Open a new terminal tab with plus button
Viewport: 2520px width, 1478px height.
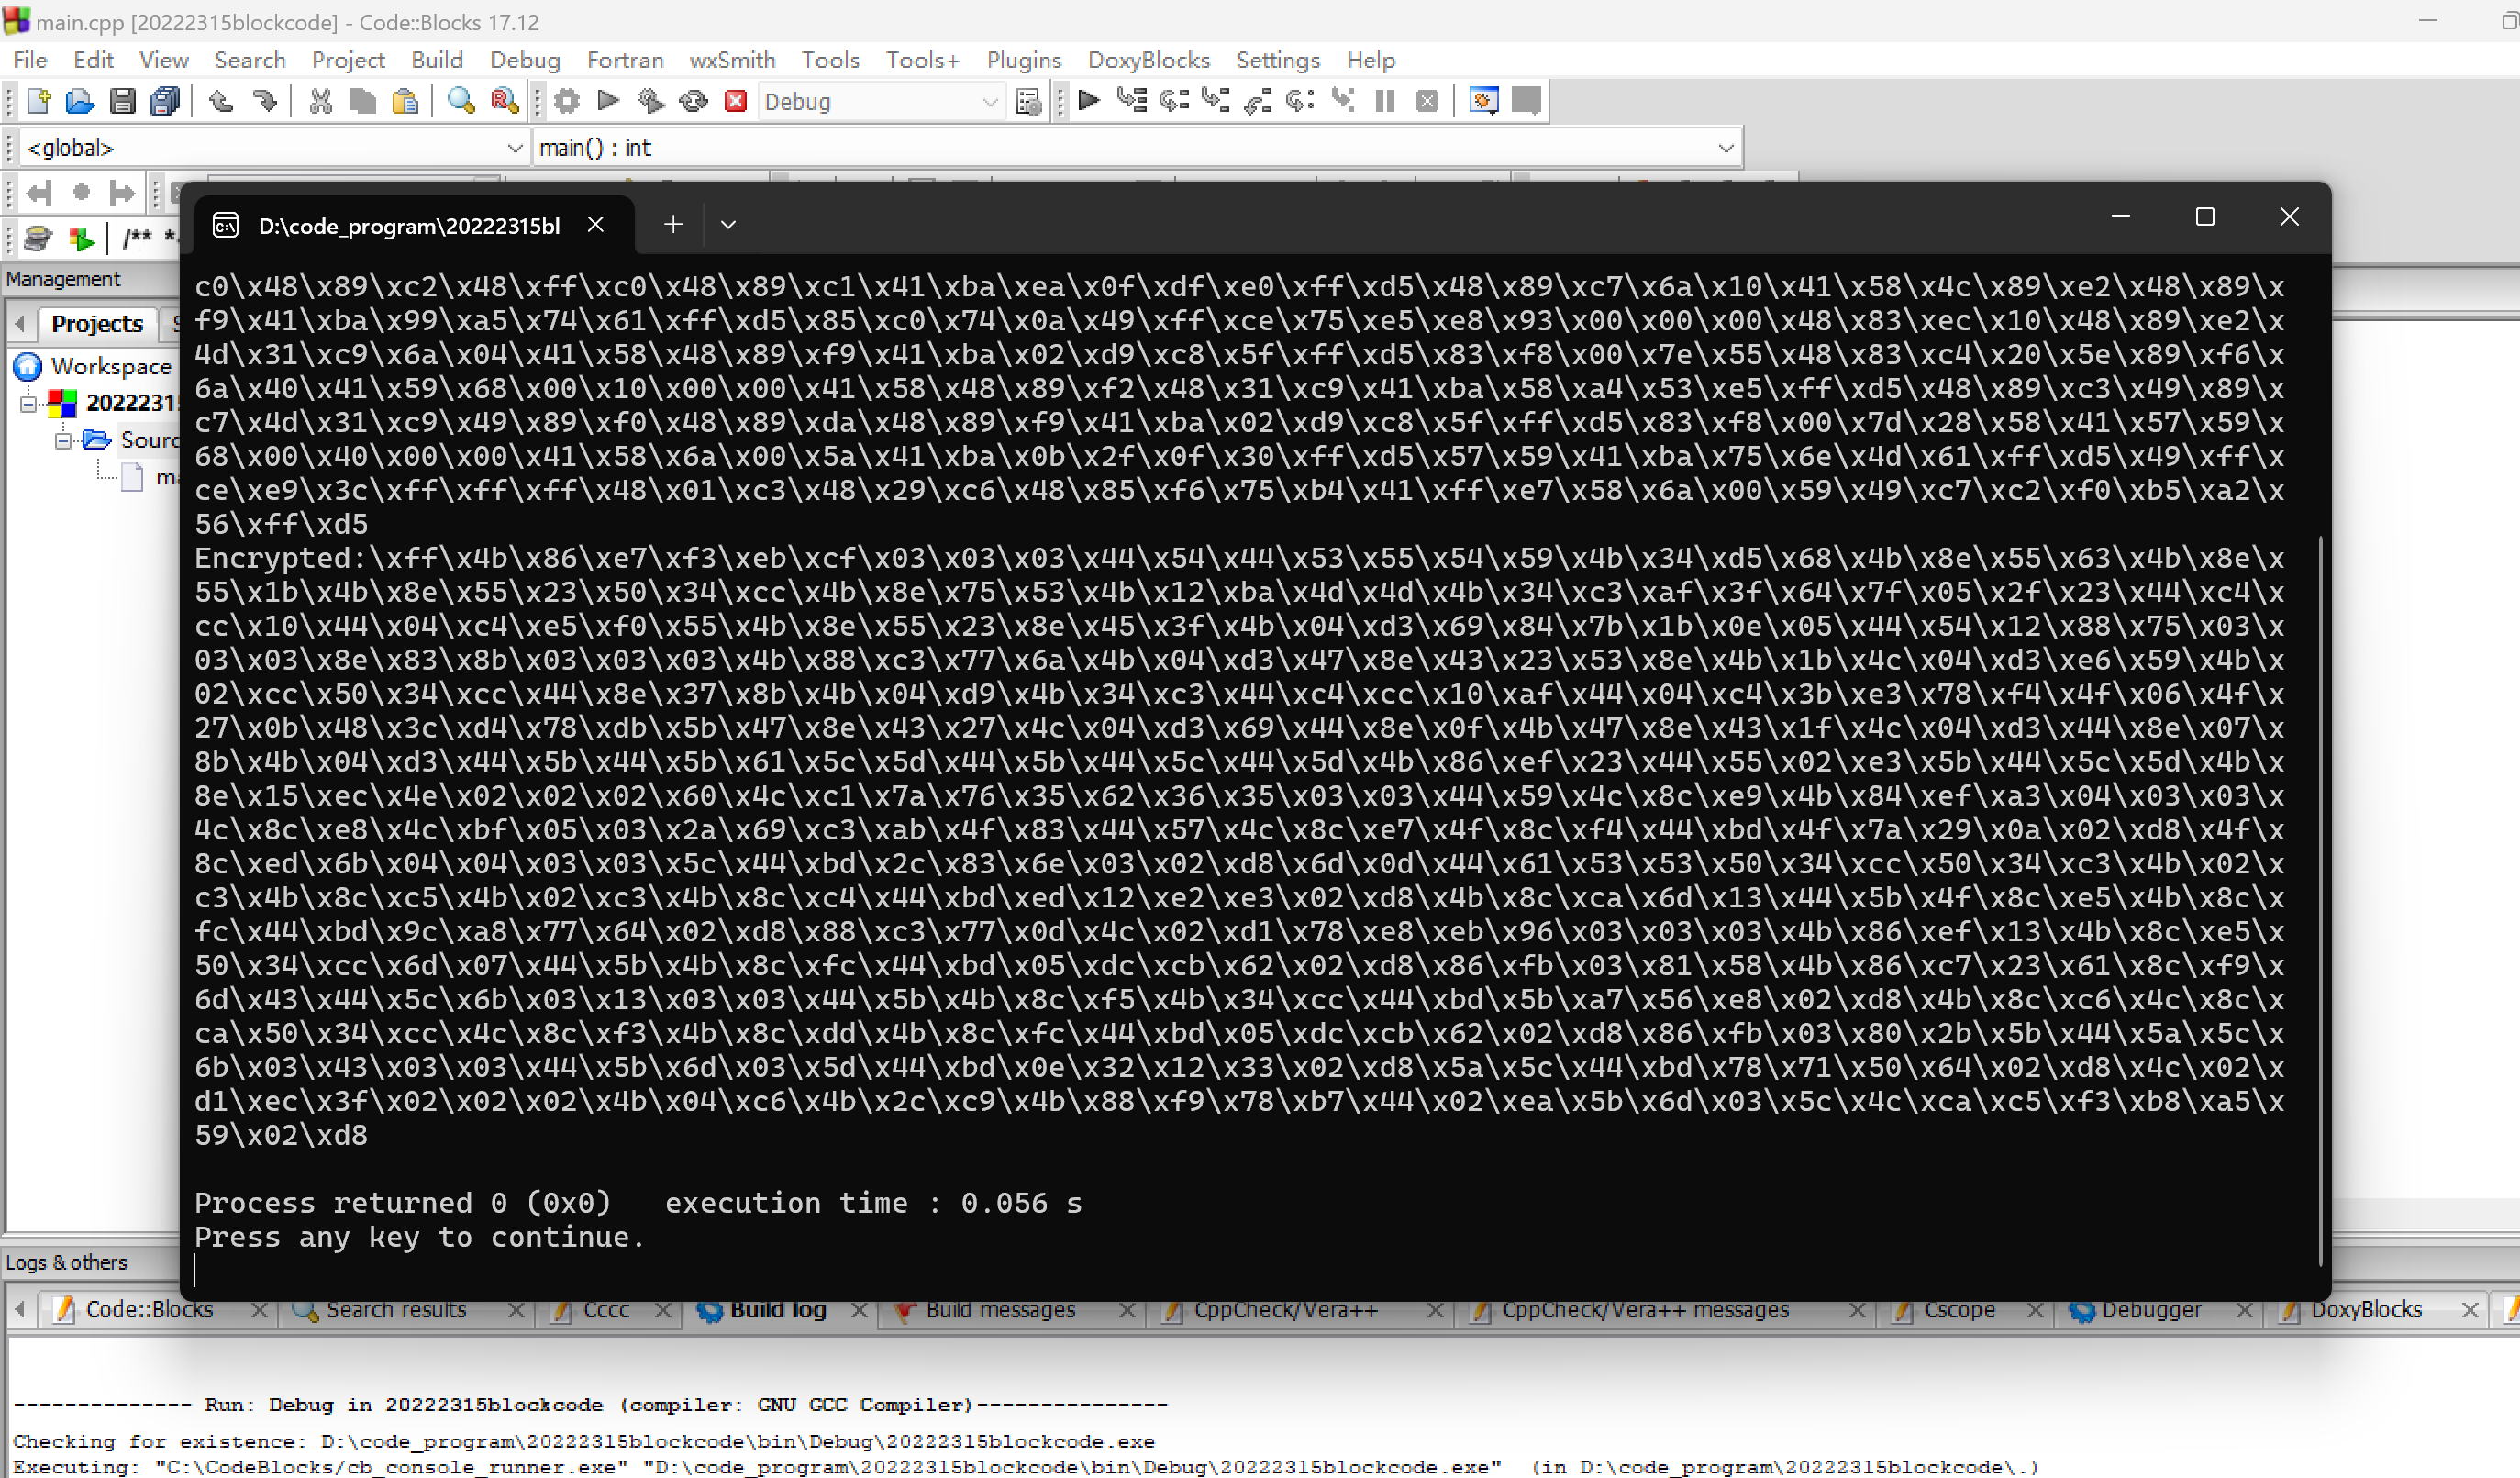[x=673, y=225]
